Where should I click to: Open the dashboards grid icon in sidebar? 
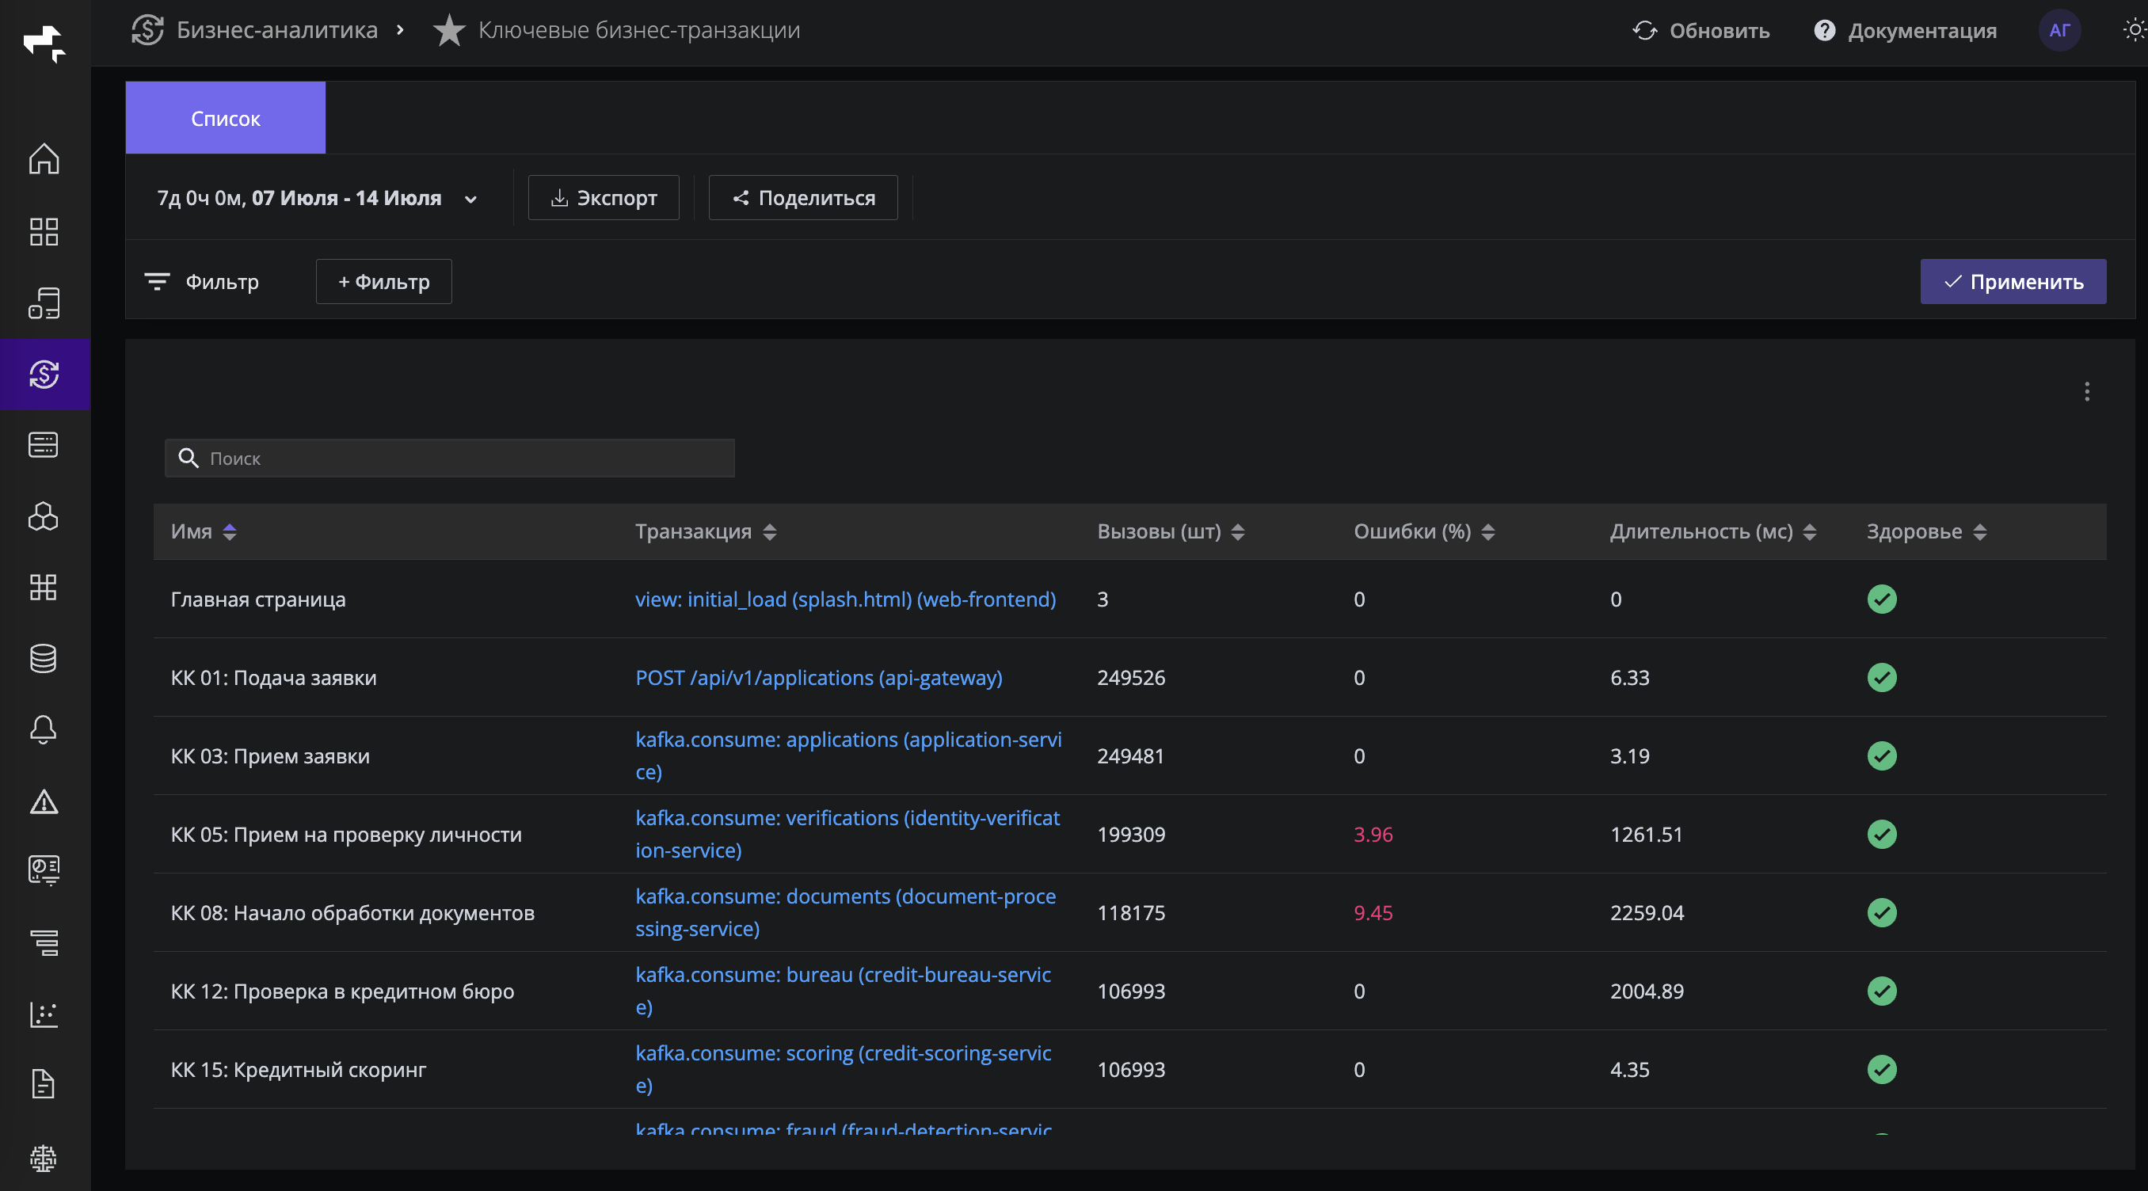44,232
